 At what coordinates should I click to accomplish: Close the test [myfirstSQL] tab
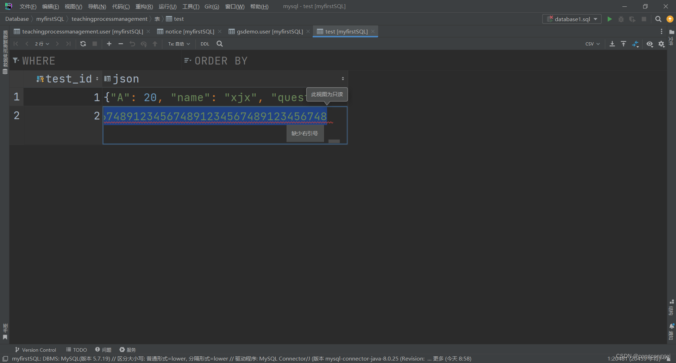tap(373, 31)
